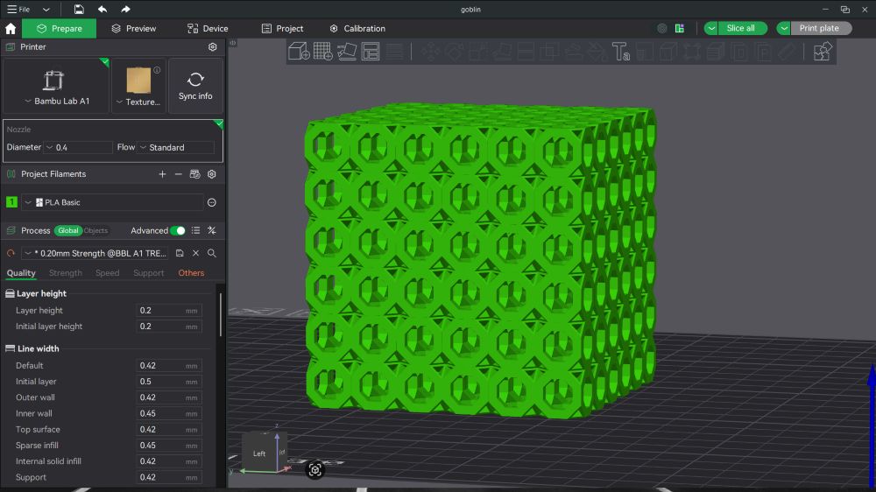Open AMS filament sync icon
Image resolution: width=876 pixels, height=492 pixels.
point(194,174)
